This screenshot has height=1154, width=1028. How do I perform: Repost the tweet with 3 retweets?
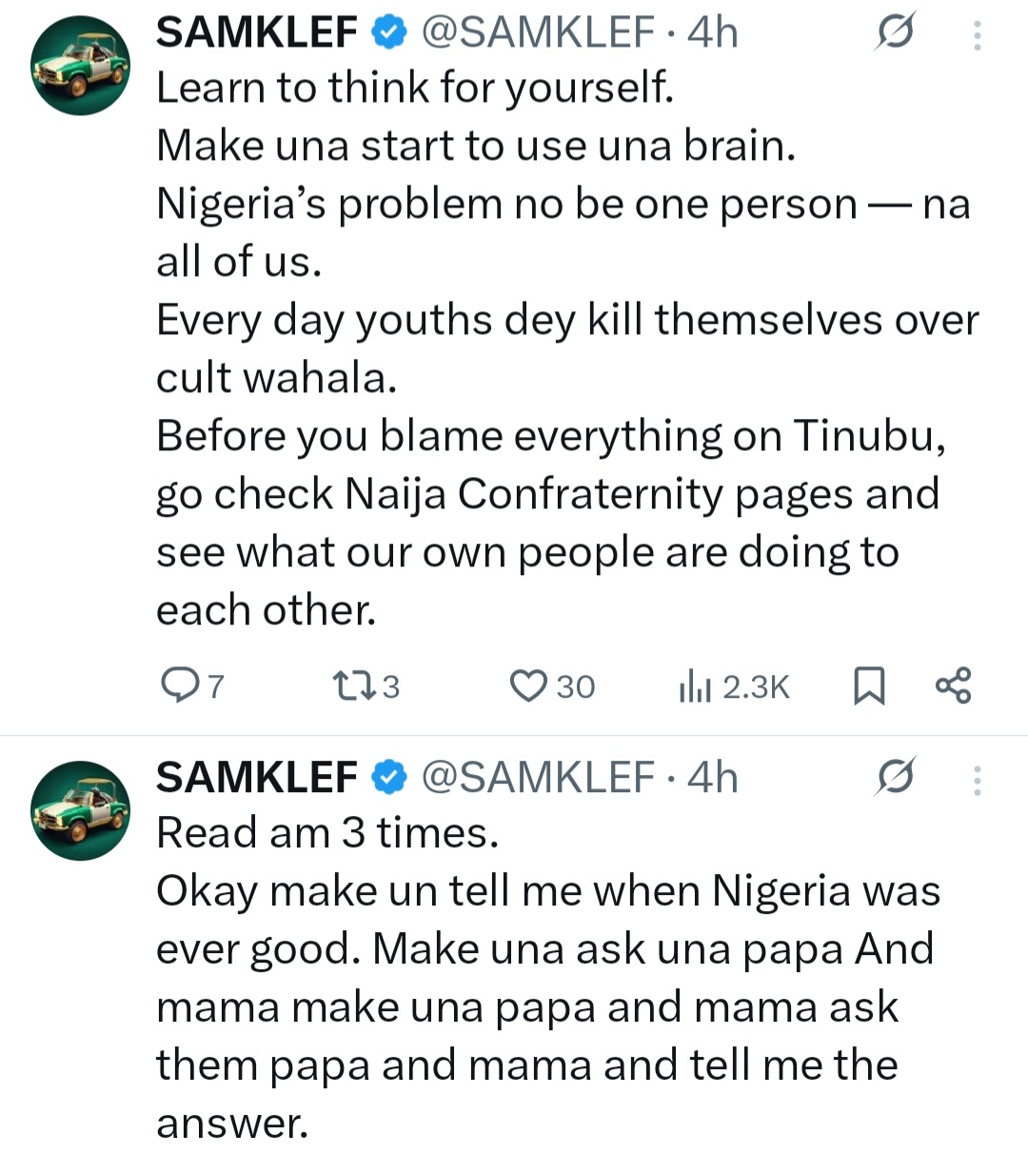point(350,686)
